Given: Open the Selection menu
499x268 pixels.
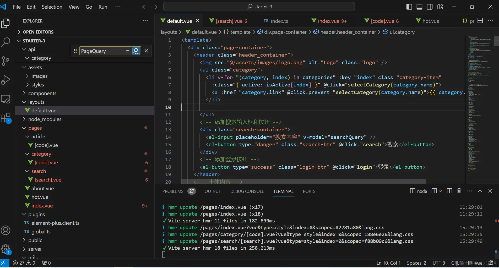Looking at the screenshot, I should [x=52, y=7].
